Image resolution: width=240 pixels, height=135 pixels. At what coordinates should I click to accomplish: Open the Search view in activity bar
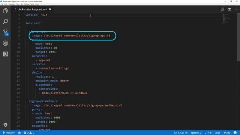(x=5, y=21)
